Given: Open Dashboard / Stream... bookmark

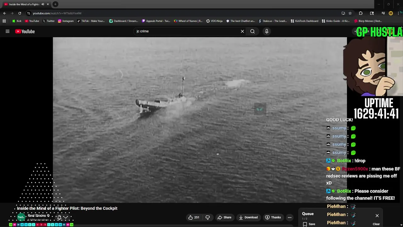Looking at the screenshot, I should pos(123,21).
